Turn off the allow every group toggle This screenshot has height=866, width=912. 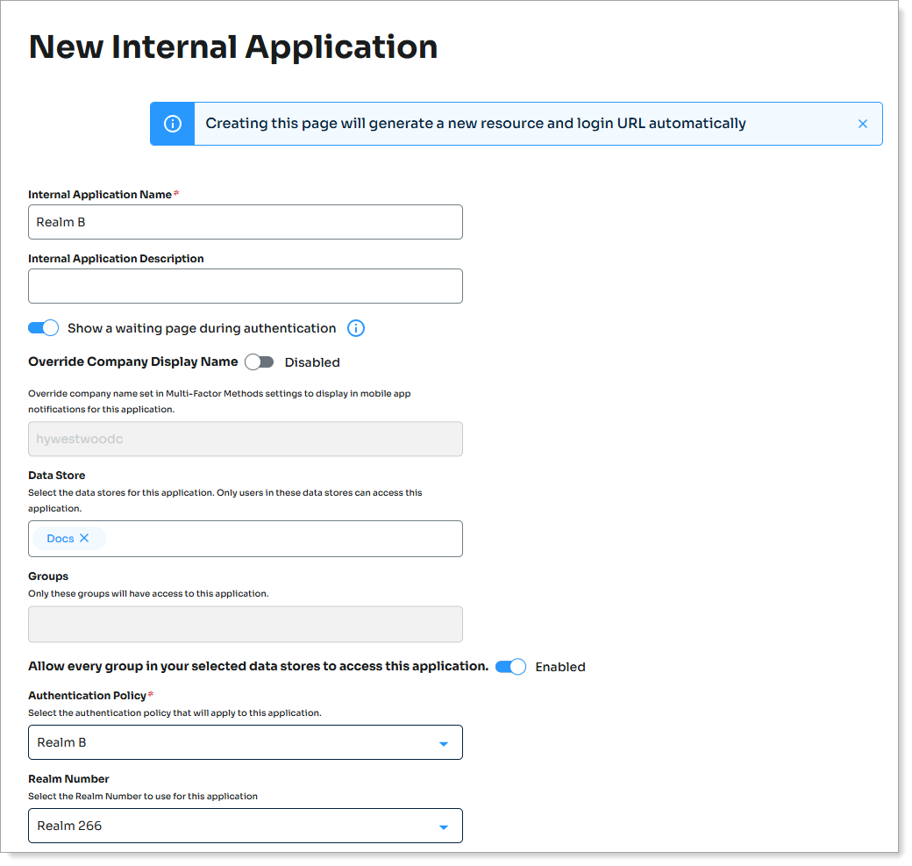[510, 667]
